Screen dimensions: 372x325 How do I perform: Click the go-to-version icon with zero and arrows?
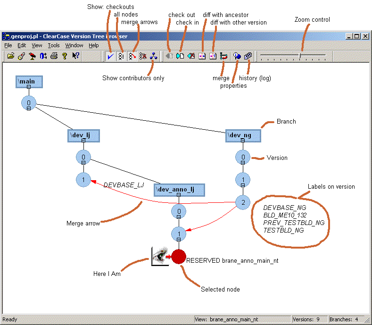point(43,56)
